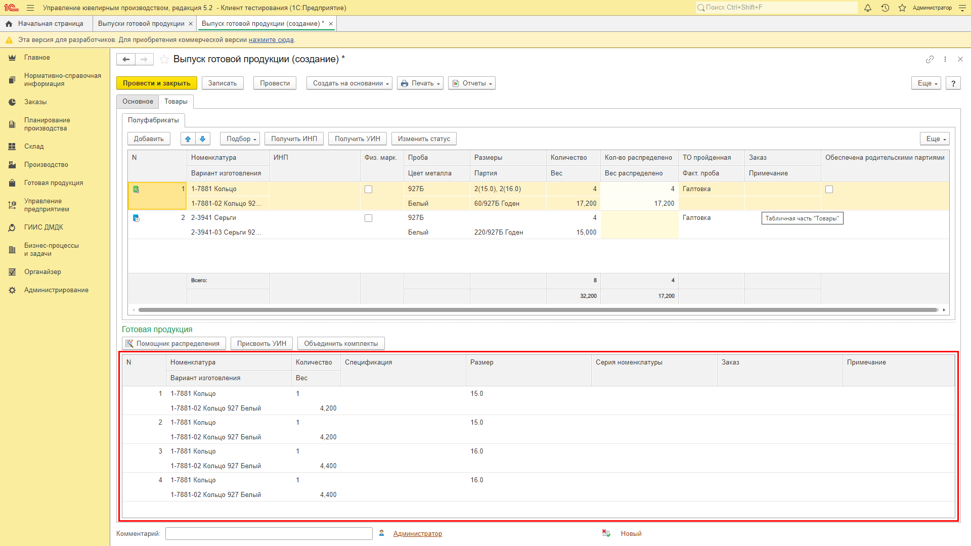Open notifications bell icon
The height and width of the screenshot is (546, 971).
(x=868, y=8)
